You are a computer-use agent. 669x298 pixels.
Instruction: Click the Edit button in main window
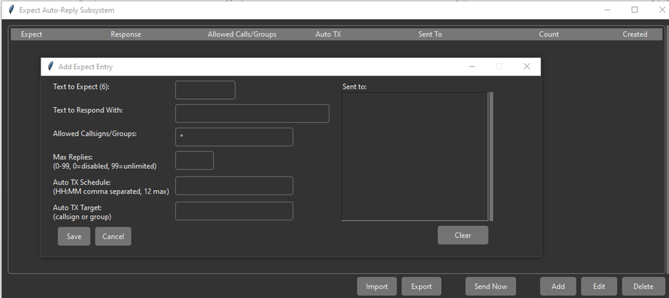coord(599,286)
